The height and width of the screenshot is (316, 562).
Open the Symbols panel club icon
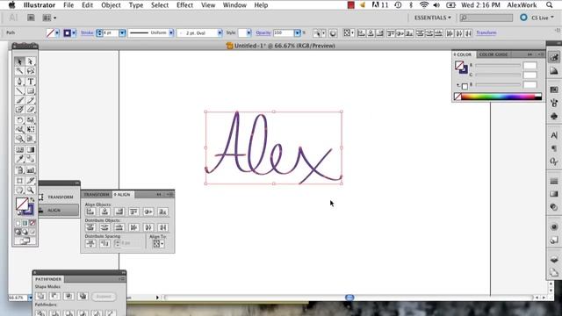tap(554, 116)
